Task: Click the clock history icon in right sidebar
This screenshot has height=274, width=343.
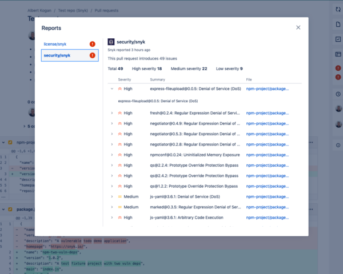Action: pos(338,94)
